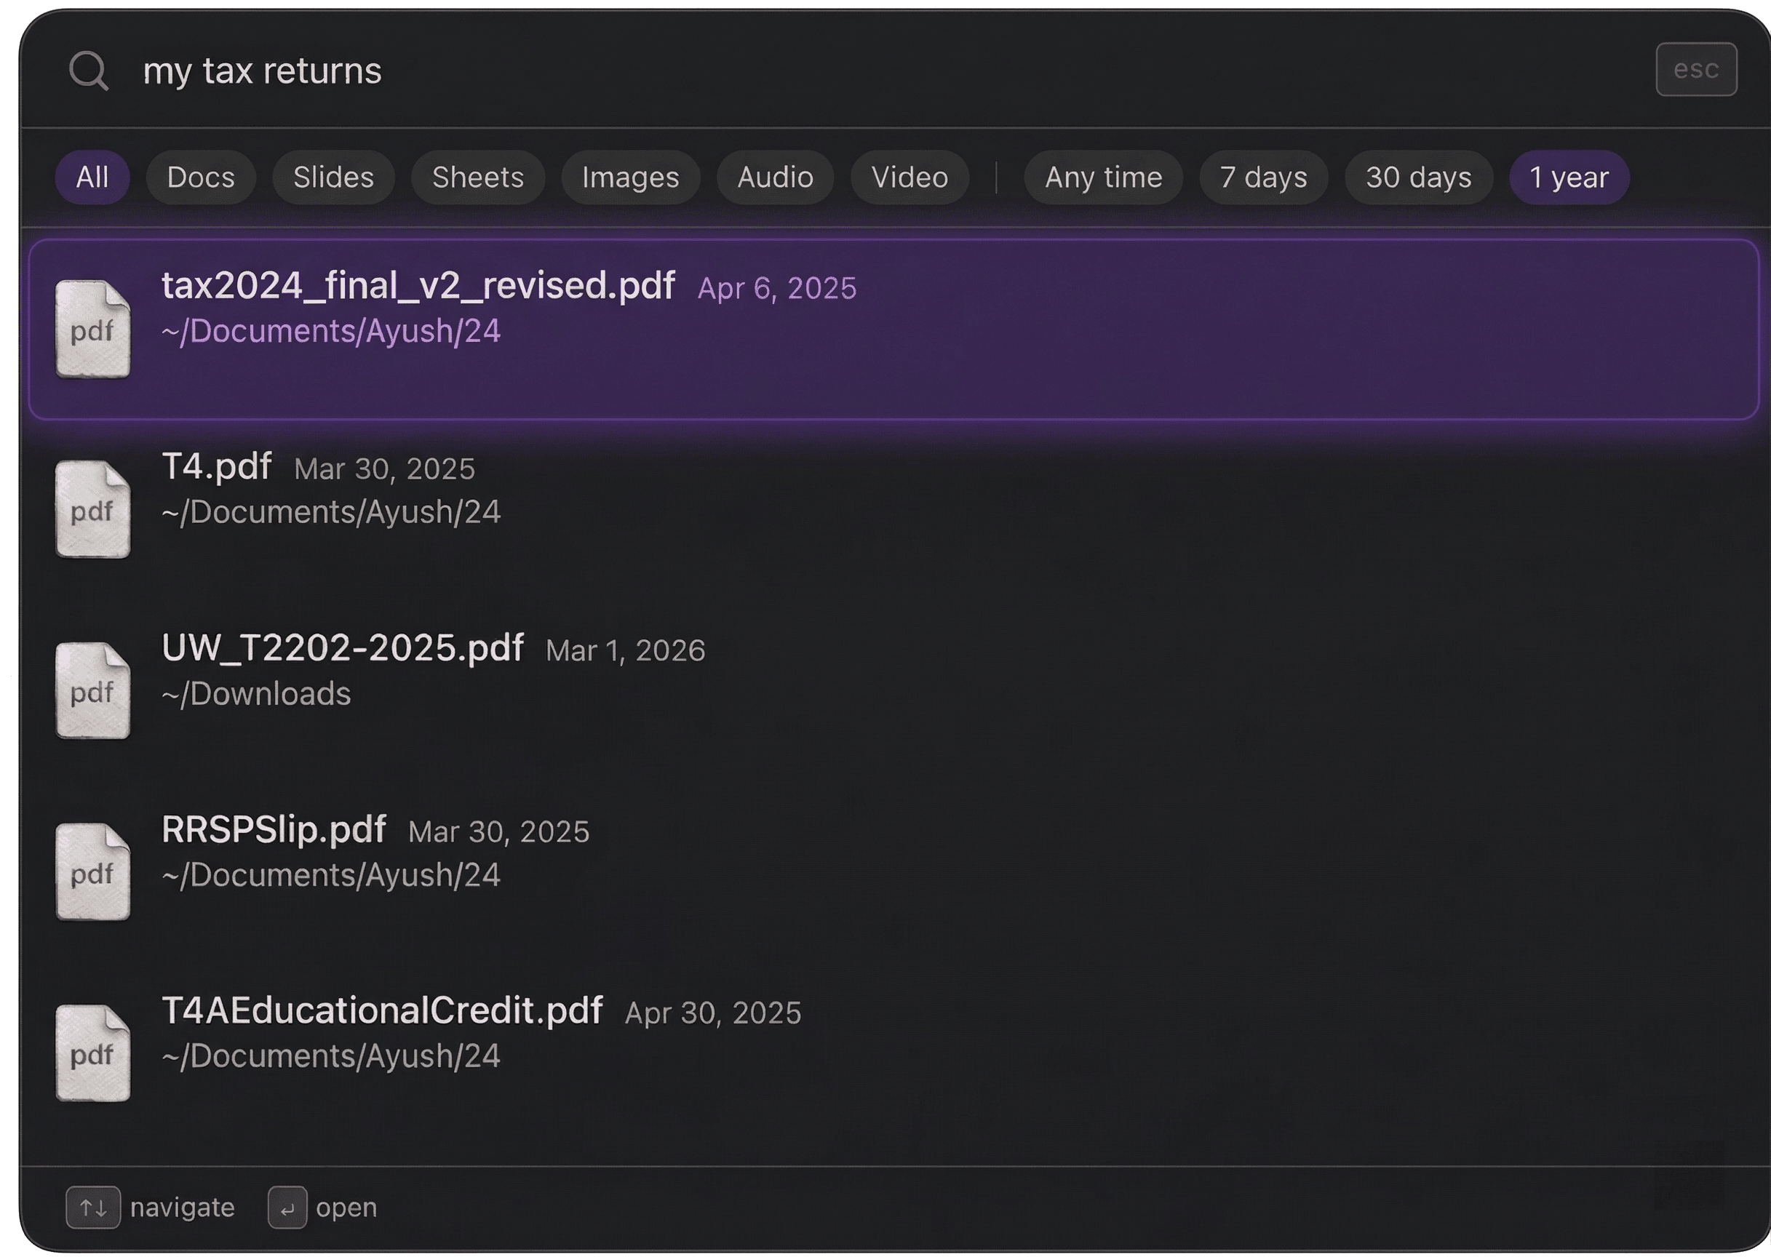1771x1257 pixels.
Task: Enable the 7 days time filter
Action: pyautogui.click(x=1262, y=177)
